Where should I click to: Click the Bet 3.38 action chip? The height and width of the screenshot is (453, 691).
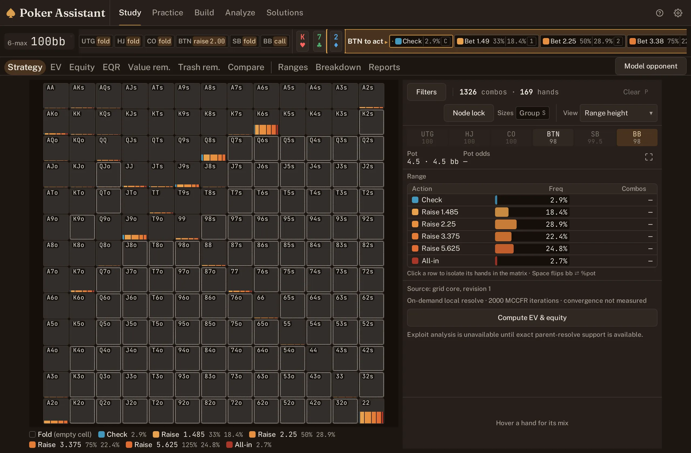click(657, 41)
